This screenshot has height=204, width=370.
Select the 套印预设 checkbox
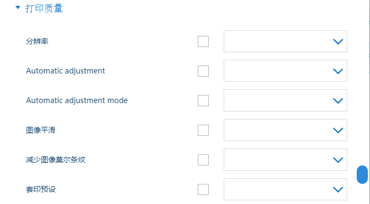point(203,189)
